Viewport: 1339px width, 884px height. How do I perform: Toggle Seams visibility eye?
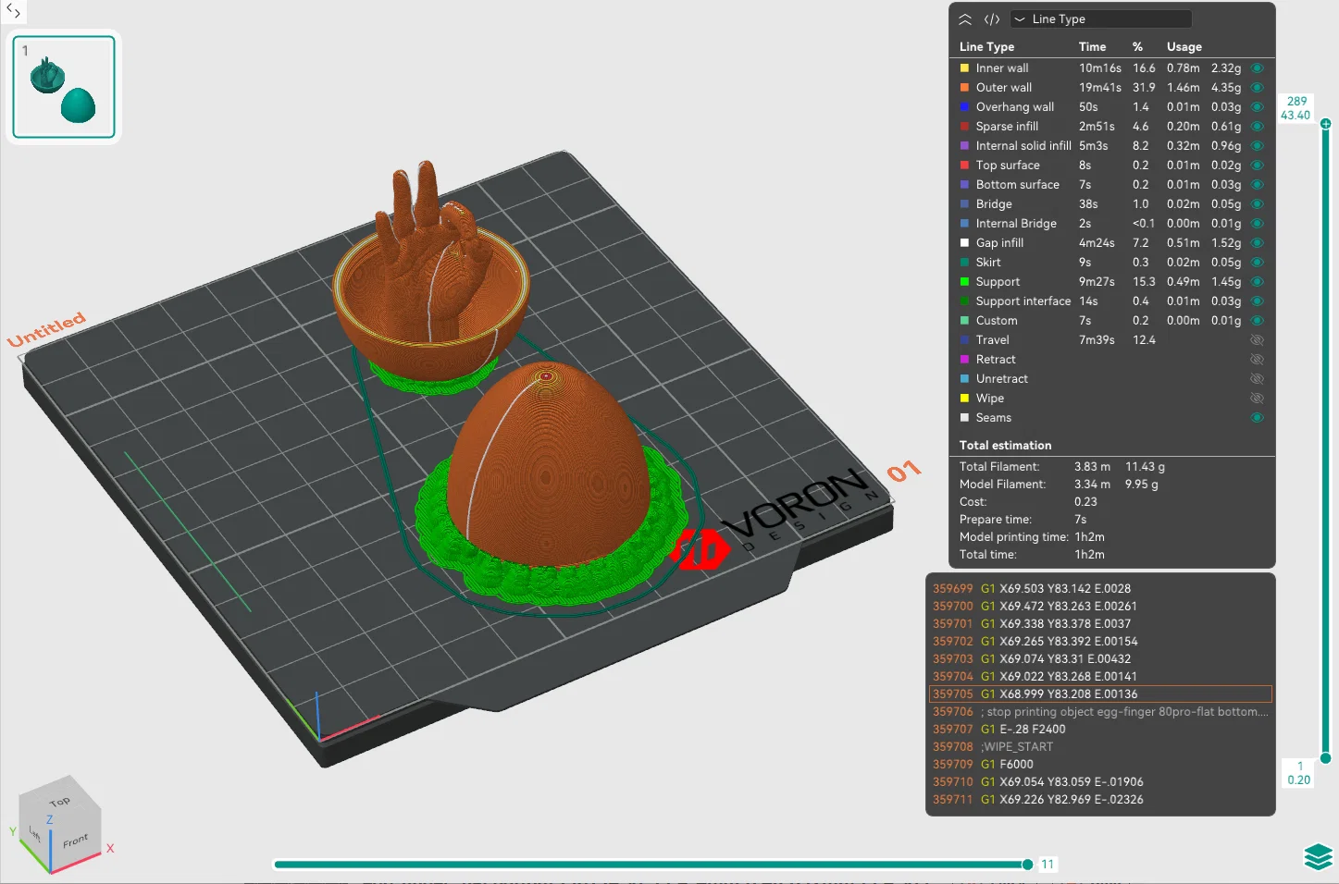(1257, 418)
